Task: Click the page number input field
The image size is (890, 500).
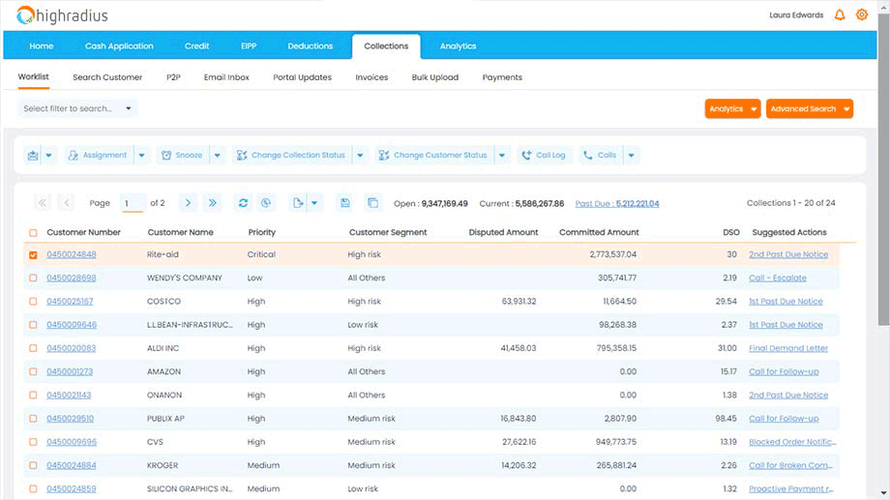Action: [133, 203]
